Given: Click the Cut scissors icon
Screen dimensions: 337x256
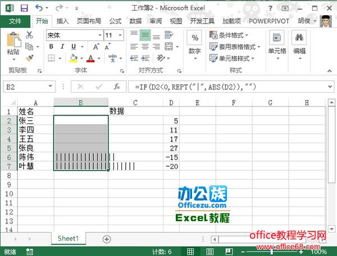Looking at the screenshot, I should coord(29,35).
